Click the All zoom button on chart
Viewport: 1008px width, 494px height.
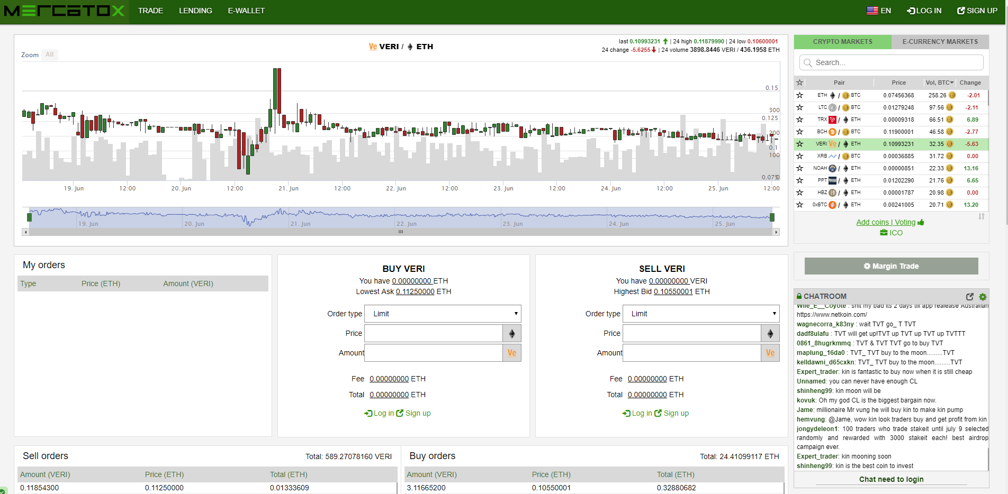(50, 54)
